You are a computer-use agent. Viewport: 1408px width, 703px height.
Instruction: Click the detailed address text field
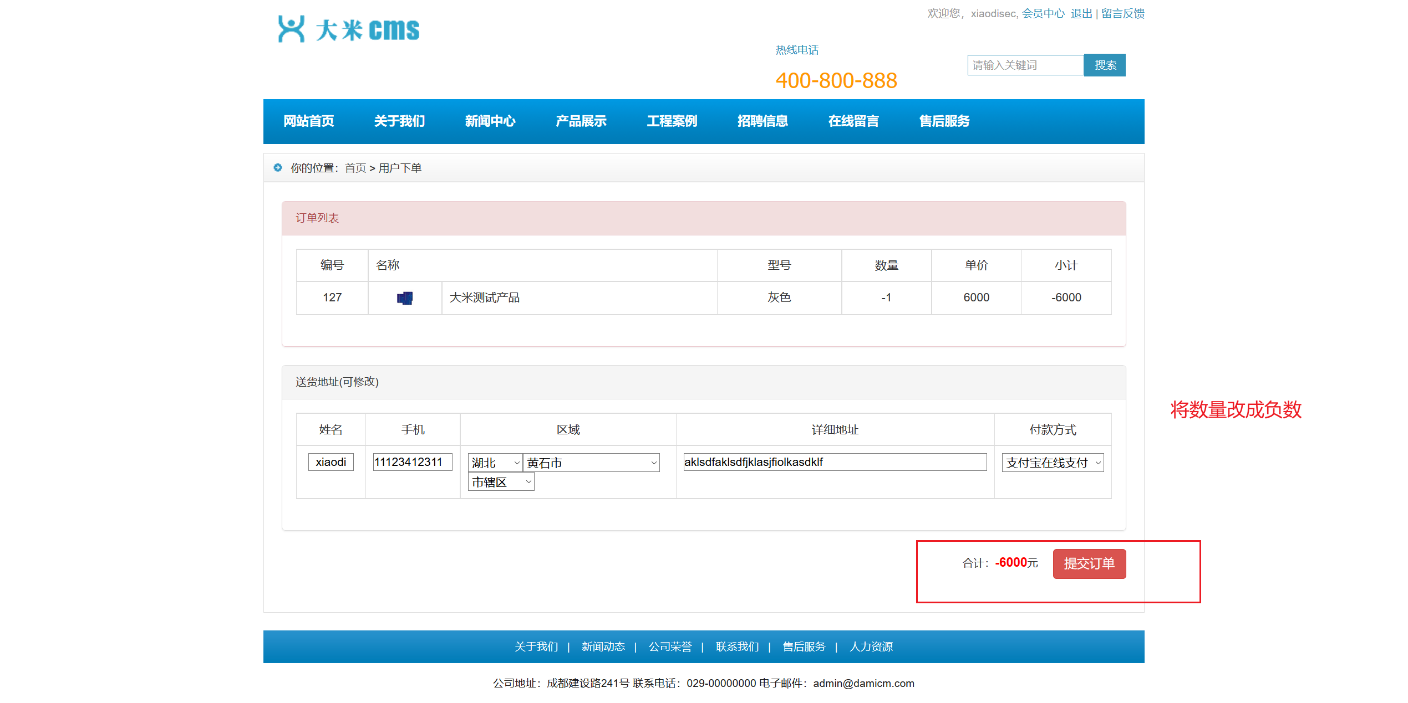835,462
